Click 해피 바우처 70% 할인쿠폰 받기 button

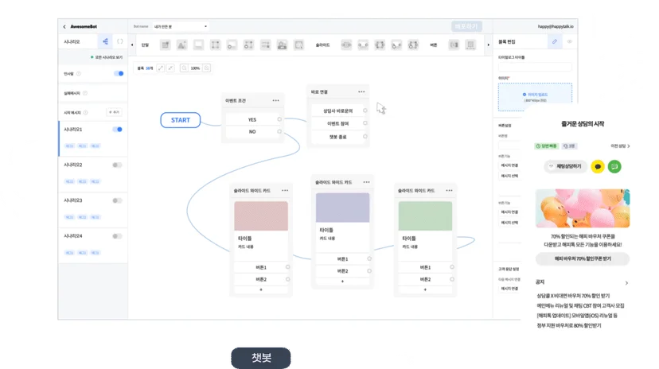[x=583, y=258]
